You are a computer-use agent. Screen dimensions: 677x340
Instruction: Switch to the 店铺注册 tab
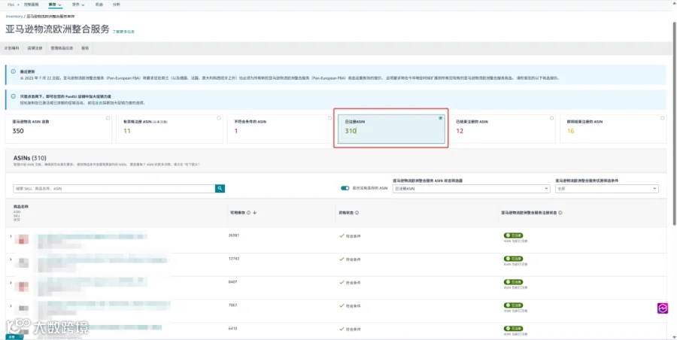pos(35,48)
